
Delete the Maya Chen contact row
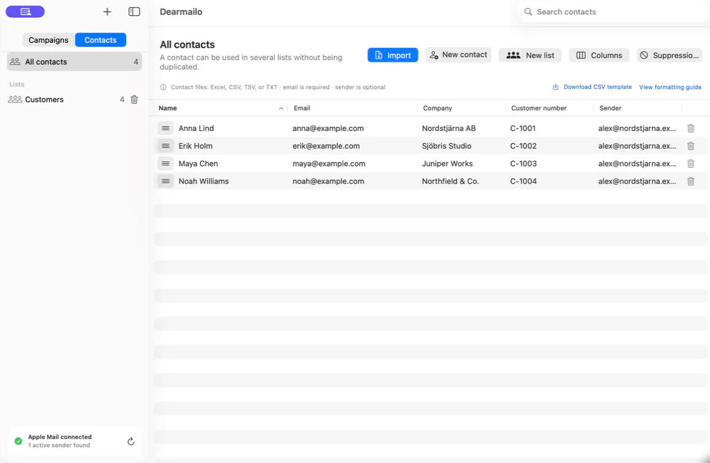click(690, 164)
